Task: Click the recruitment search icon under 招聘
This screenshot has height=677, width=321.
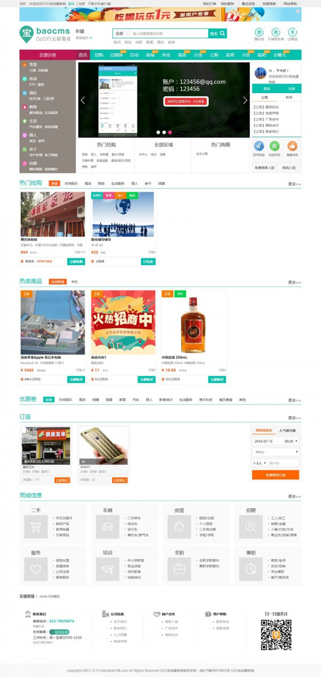Action: click(250, 526)
